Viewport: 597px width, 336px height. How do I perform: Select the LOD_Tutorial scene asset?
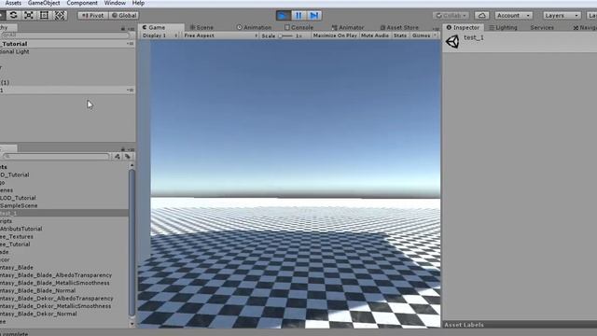(18, 198)
